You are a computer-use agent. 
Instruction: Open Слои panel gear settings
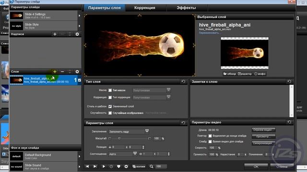pyautogui.click(x=77, y=72)
